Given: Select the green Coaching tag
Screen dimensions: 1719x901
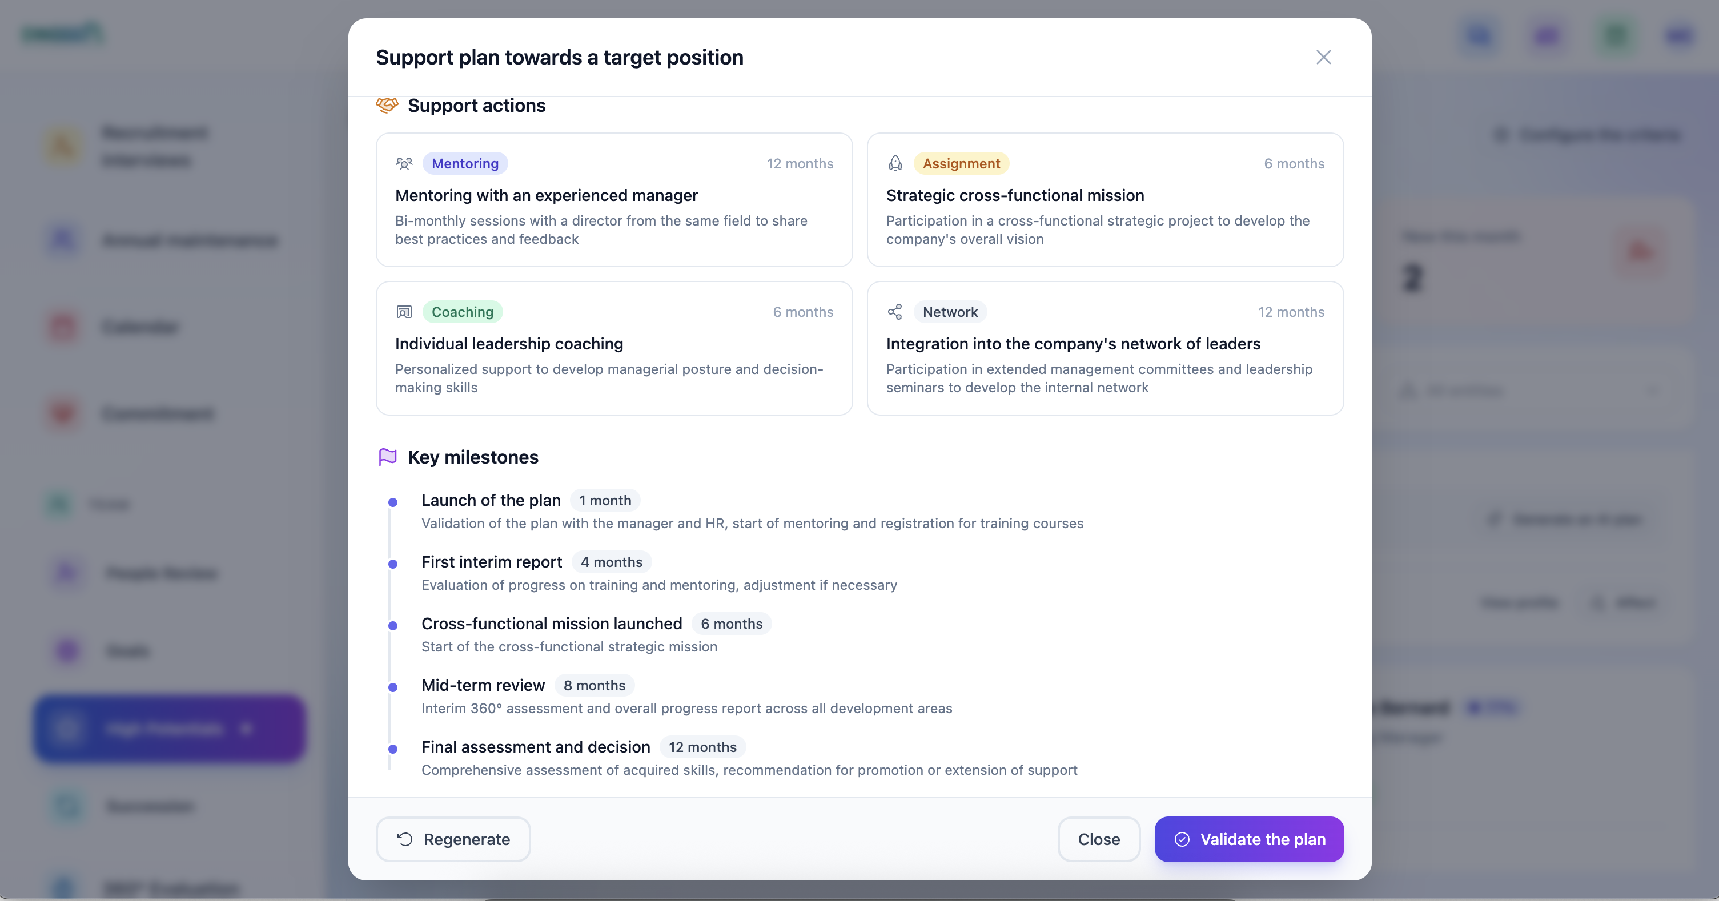Looking at the screenshot, I should tap(462, 312).
